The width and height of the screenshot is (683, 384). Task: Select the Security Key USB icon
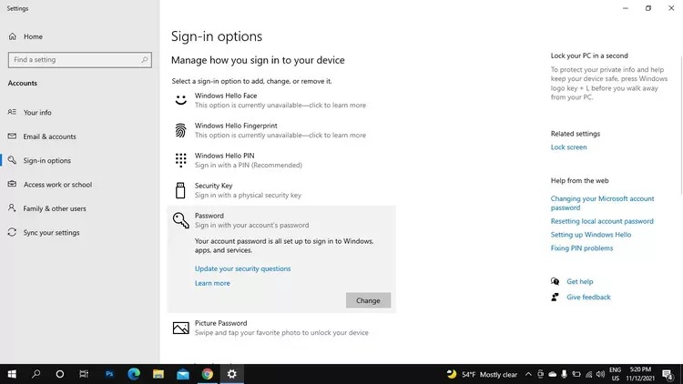click(x=180, y=190)
